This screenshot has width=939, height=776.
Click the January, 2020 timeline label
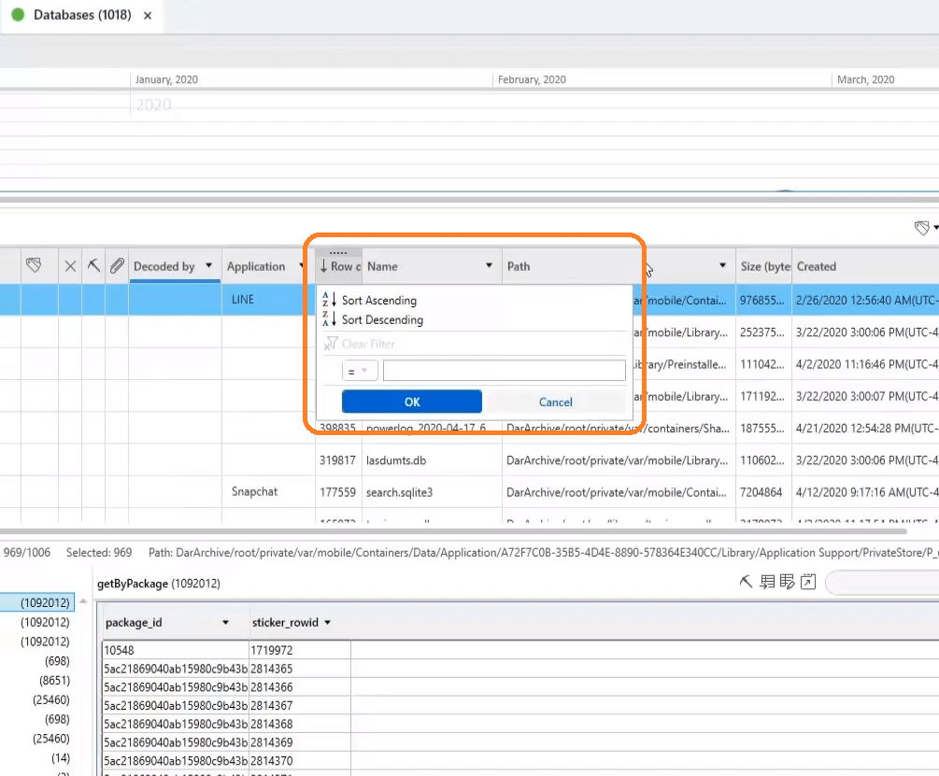coord(166,79)
